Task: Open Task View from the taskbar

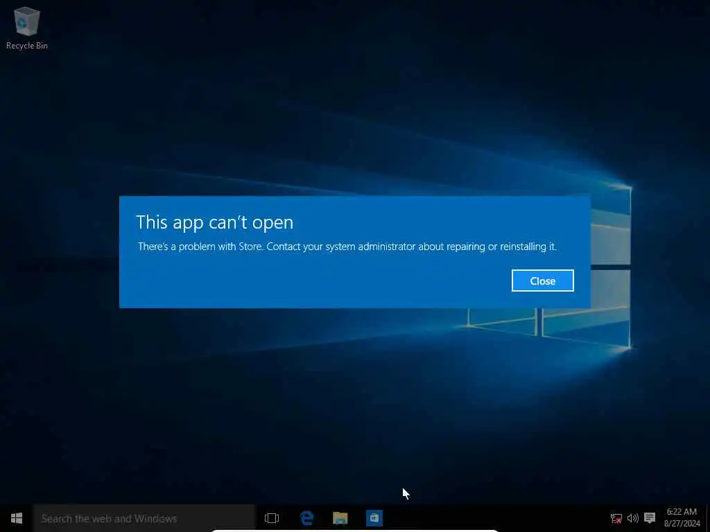Action: click(272, 518)
